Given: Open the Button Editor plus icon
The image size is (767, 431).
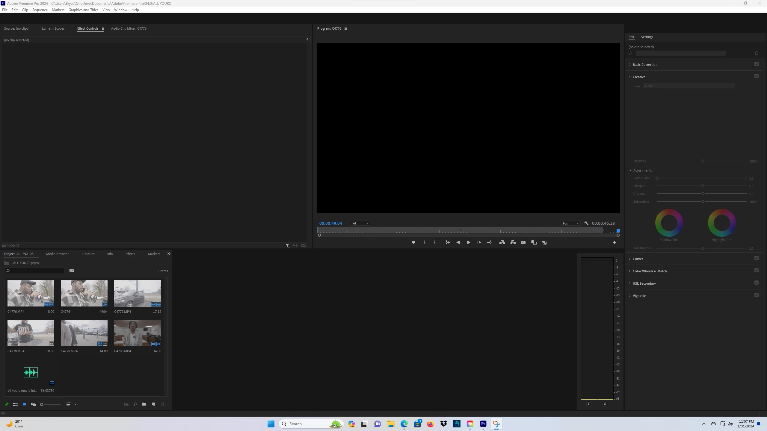Looking at the screenshot, I should pyautogui.click(x=614, y=242).
